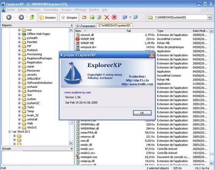The image size is (215, 170).
Task: Open the Commandes menu
Action: tap(51, 10)
